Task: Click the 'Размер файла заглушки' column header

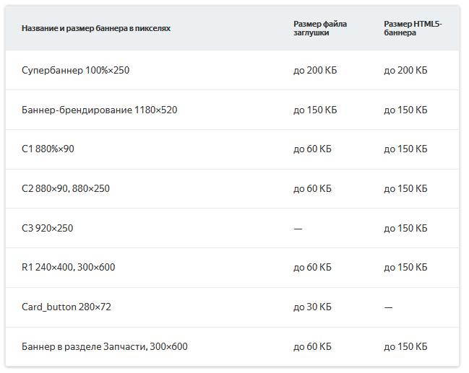Action: (x=320, y=28)
